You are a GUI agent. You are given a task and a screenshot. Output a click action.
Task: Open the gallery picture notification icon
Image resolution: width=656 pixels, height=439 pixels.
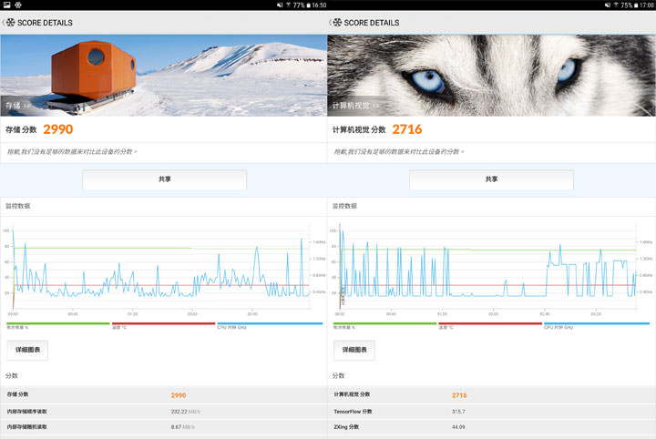(x=7, y=5)
